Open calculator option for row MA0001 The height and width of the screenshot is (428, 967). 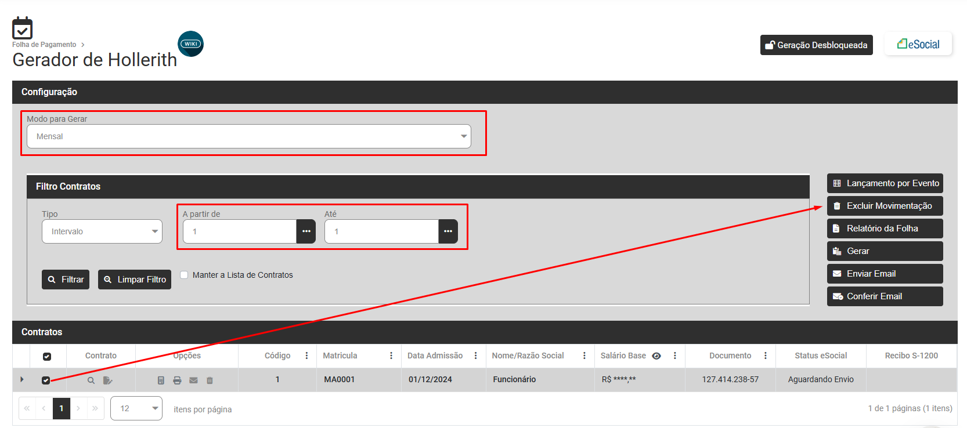point(161,380)
